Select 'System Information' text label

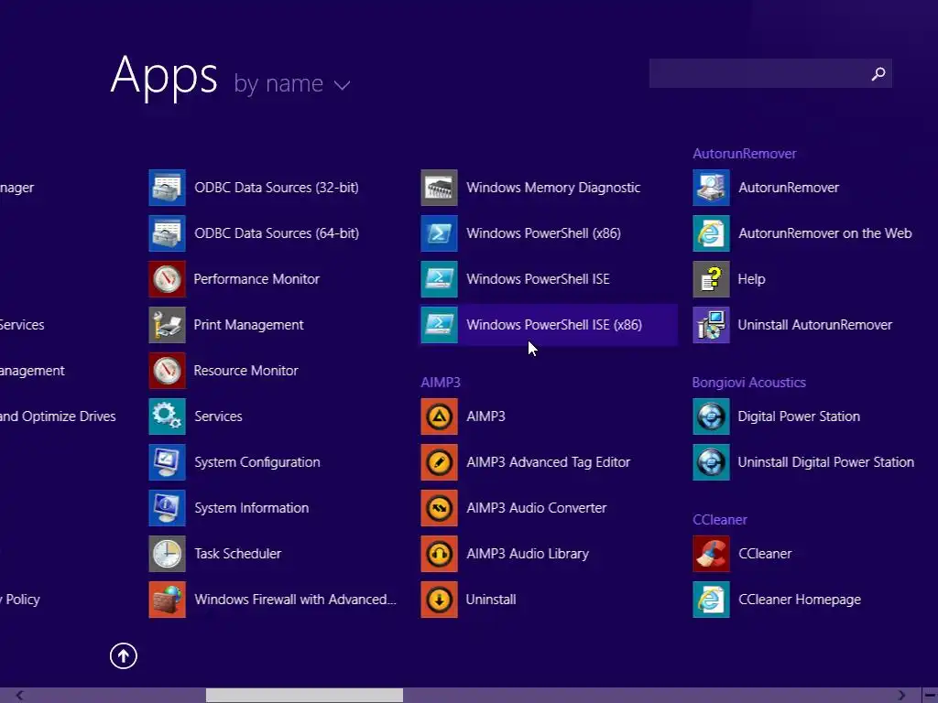click(x=251, y=508)
